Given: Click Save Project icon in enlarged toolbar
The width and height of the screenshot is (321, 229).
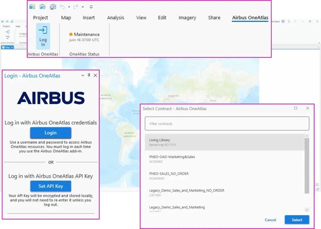Looking at the screenshot, I should point(53,7).
